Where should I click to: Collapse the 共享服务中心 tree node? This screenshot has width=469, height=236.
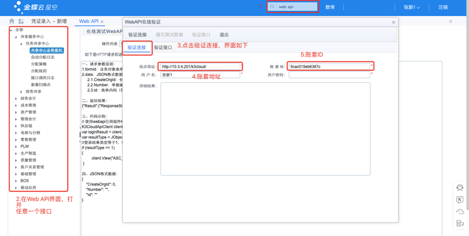click(x=16, y=36)
